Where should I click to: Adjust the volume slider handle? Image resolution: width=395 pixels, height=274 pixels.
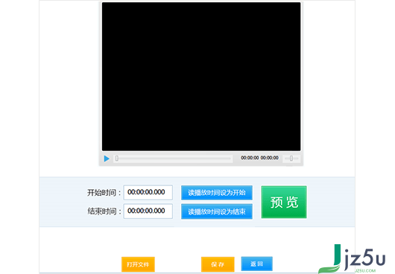(x=291, y=159)
